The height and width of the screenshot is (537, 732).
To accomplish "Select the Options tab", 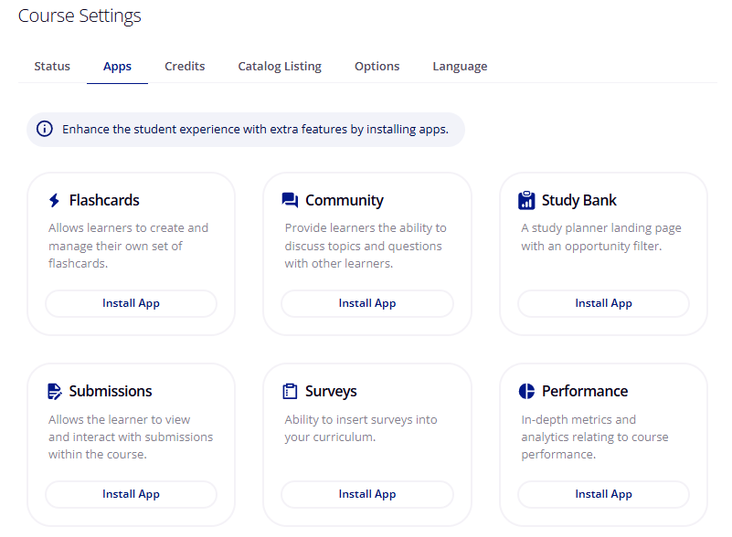I will (377, 67).
